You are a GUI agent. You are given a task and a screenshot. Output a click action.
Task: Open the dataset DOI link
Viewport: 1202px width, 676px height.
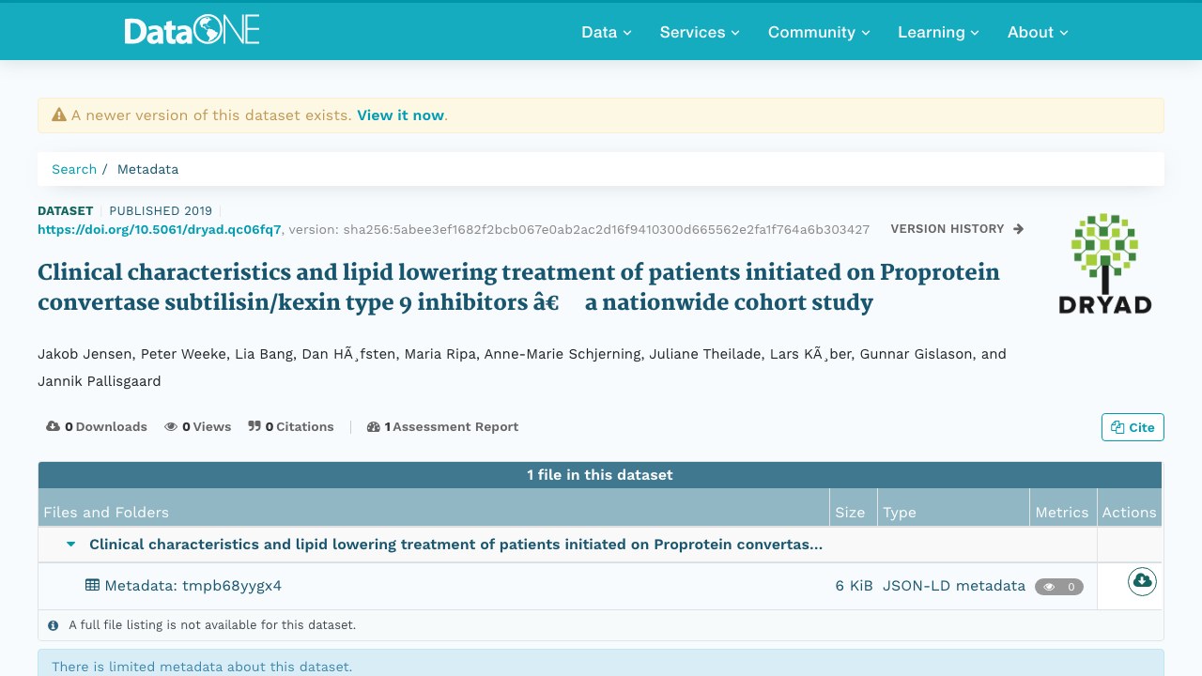pyautogui.click(x=160, y=229)
